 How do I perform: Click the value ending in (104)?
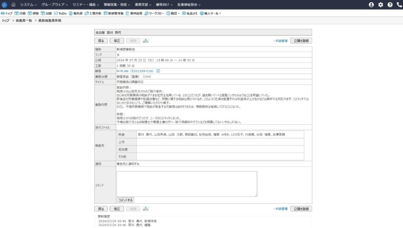[x=134, y=77]
